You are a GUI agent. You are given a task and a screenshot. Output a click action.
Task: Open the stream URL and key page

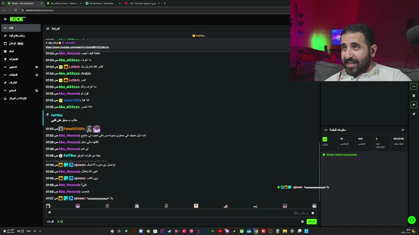(x=21, y=36)
